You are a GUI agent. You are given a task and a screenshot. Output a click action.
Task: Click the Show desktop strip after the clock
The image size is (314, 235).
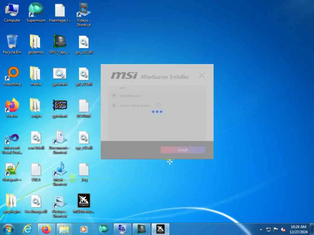(x=312, y=229)
